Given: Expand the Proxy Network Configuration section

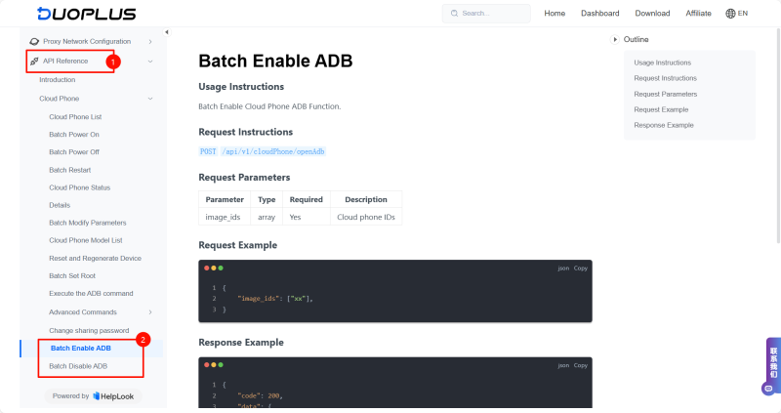Looking at the screenshot, I should [149, 41].
